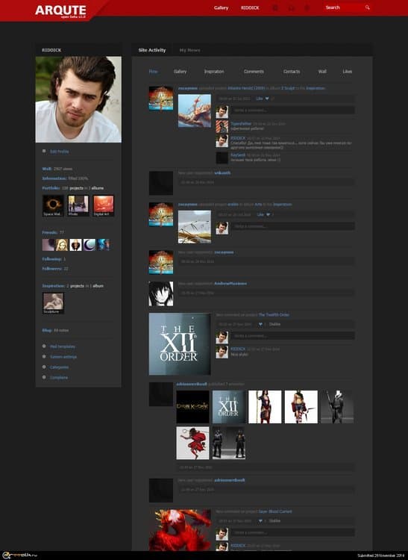Select the Contacts activity filter
This screenshot has width=408, height=560.
(292, 72)
